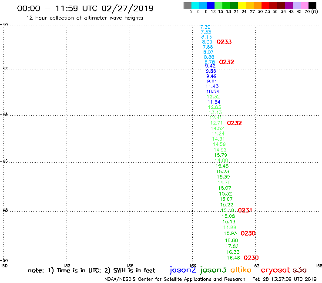Select the 16.48 wave height reading
The image size is (322, 283).
pyautogui.click(x=234, y=258)
